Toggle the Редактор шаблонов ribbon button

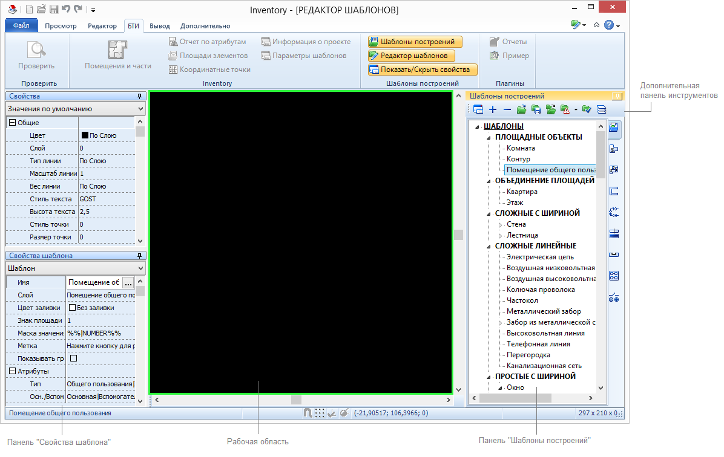coord(410,56)
